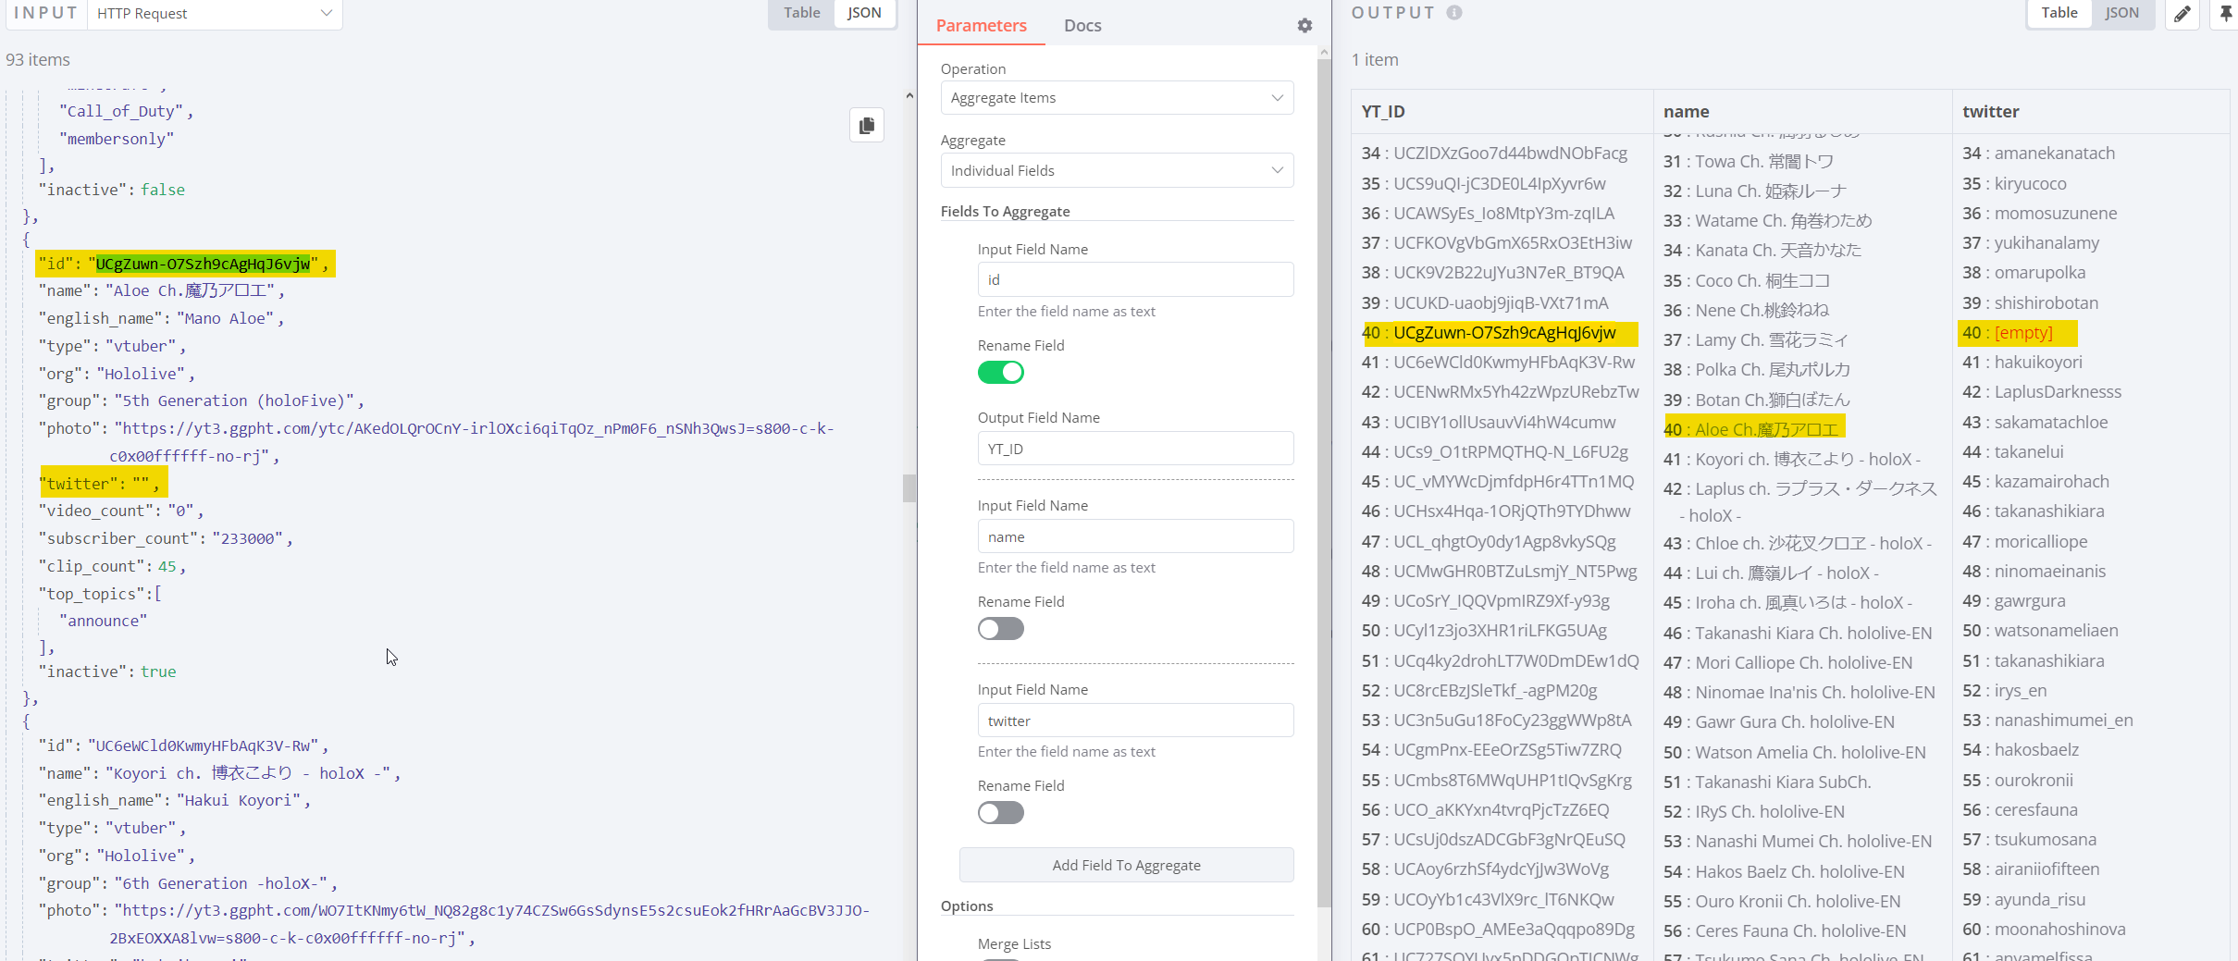2238x961 pixels.
Task: Switch the OUTPUT panel to Table view
Action: pos(2059,13)
